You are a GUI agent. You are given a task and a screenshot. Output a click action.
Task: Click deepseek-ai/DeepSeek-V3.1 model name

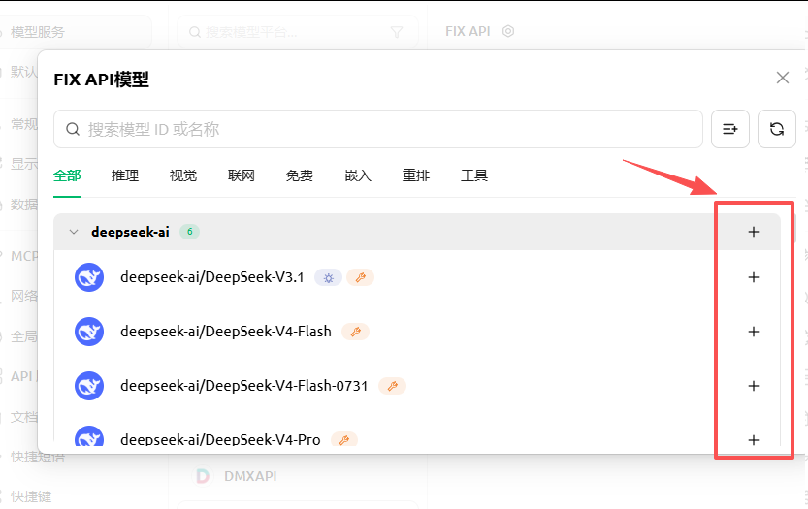(211, 277)
